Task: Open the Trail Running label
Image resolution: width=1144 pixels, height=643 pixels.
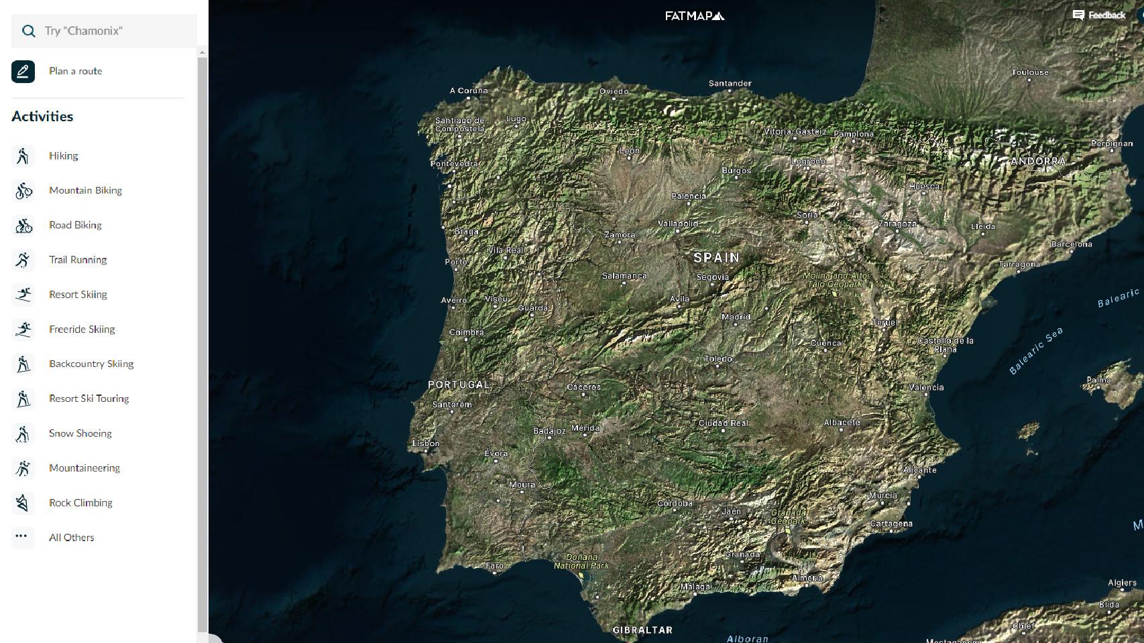Action: pos(78,260)
